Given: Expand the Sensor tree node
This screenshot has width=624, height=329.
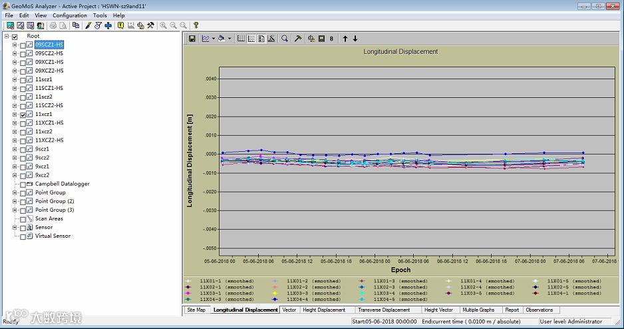Looking at the screenshot, I should point(15,227).
